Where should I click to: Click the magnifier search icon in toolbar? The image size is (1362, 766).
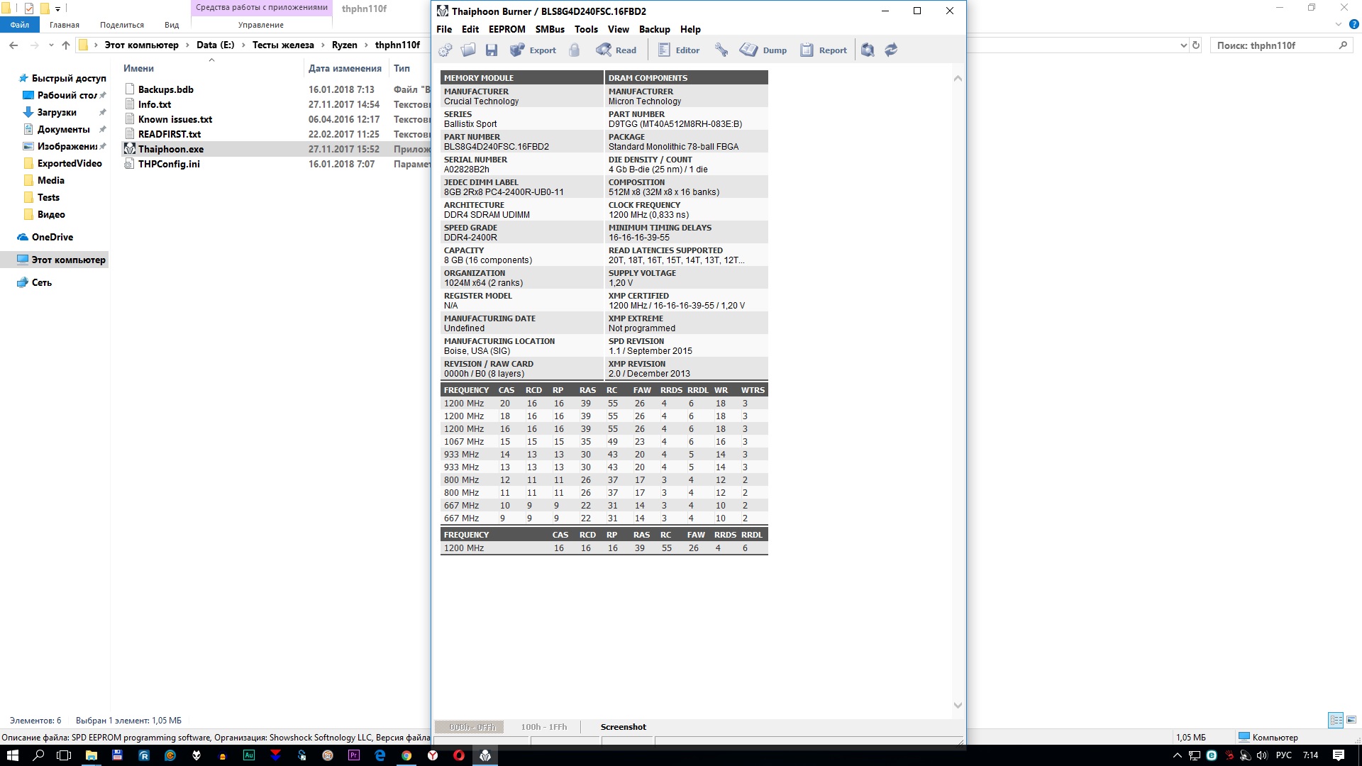point(868,50)
